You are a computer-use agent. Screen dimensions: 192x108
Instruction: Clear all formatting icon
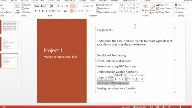(67, 6)
